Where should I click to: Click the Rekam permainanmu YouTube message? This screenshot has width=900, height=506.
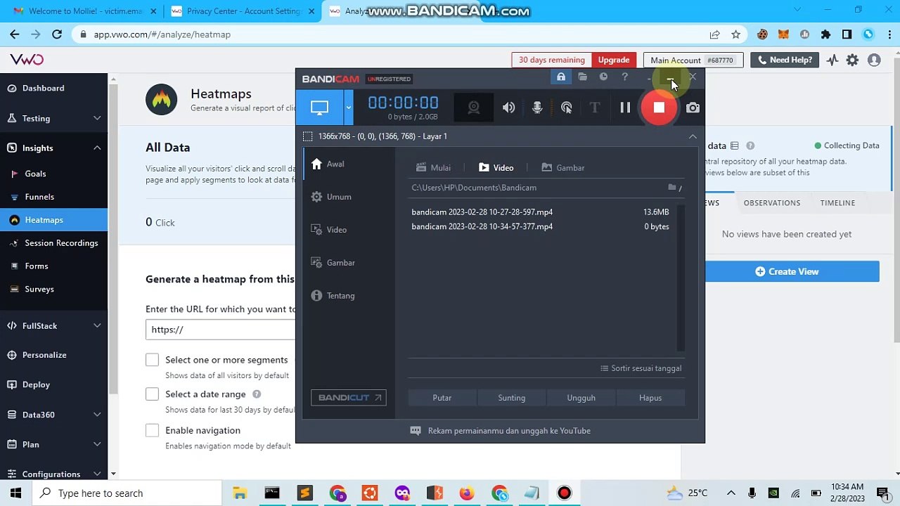pyautogui.click(x=500, y=431)
